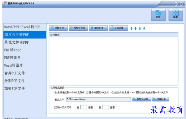Open 加密PDF文件 section
The width and height of the screenshot is (186, 119).
click(25, 88)
